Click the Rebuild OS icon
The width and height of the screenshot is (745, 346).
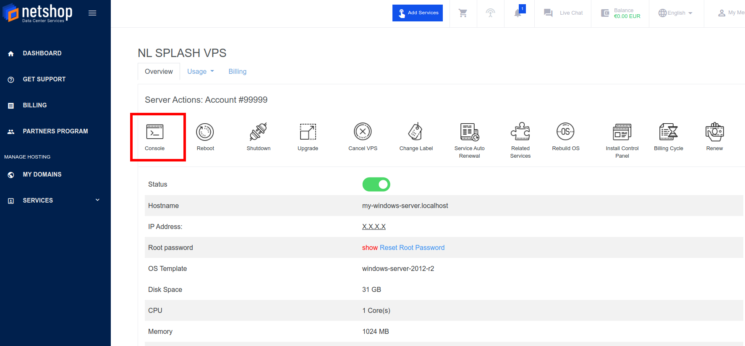coord(565,132)
